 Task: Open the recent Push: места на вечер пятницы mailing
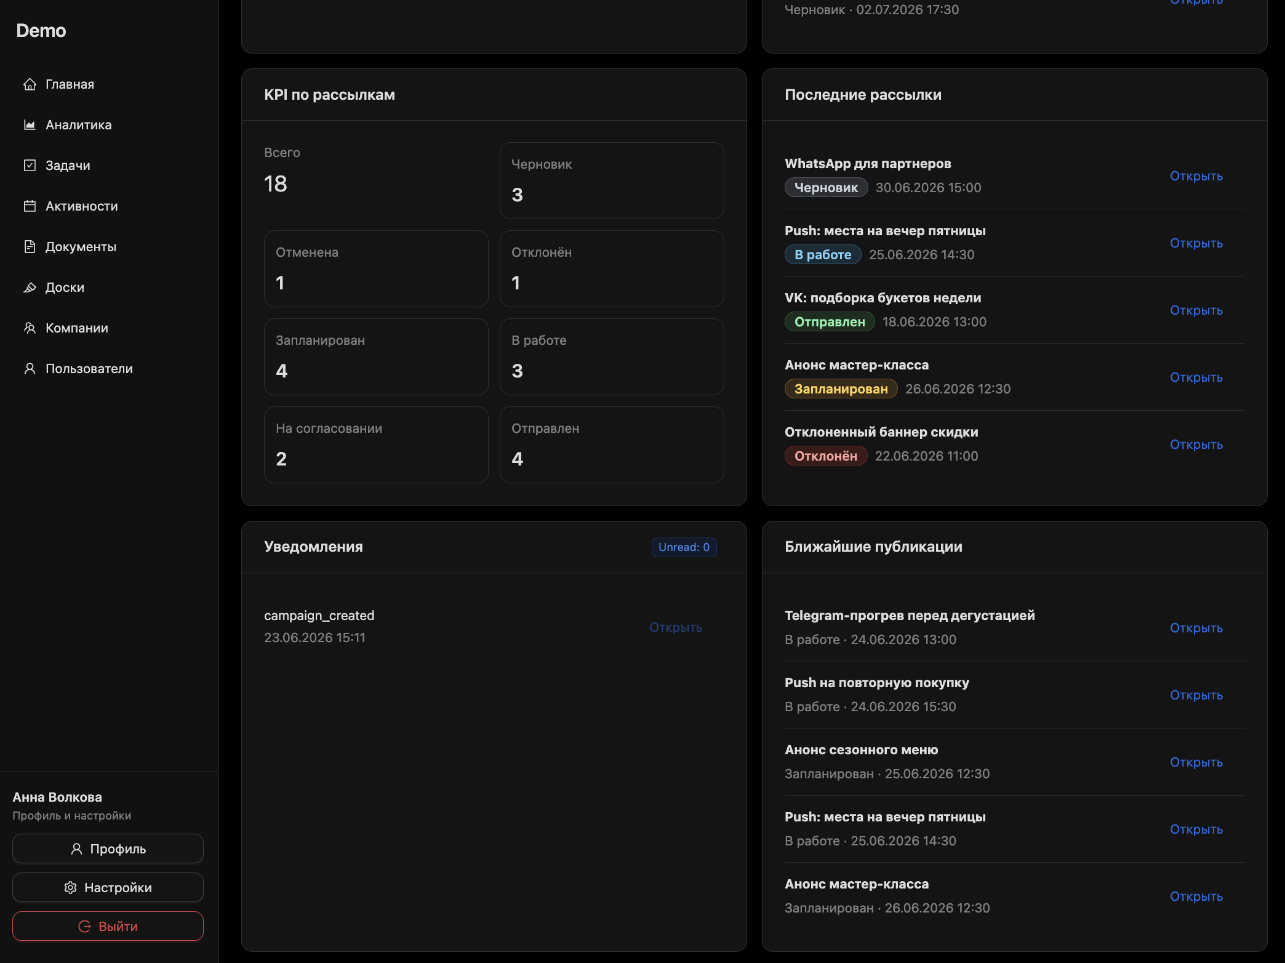[1196, 243]
